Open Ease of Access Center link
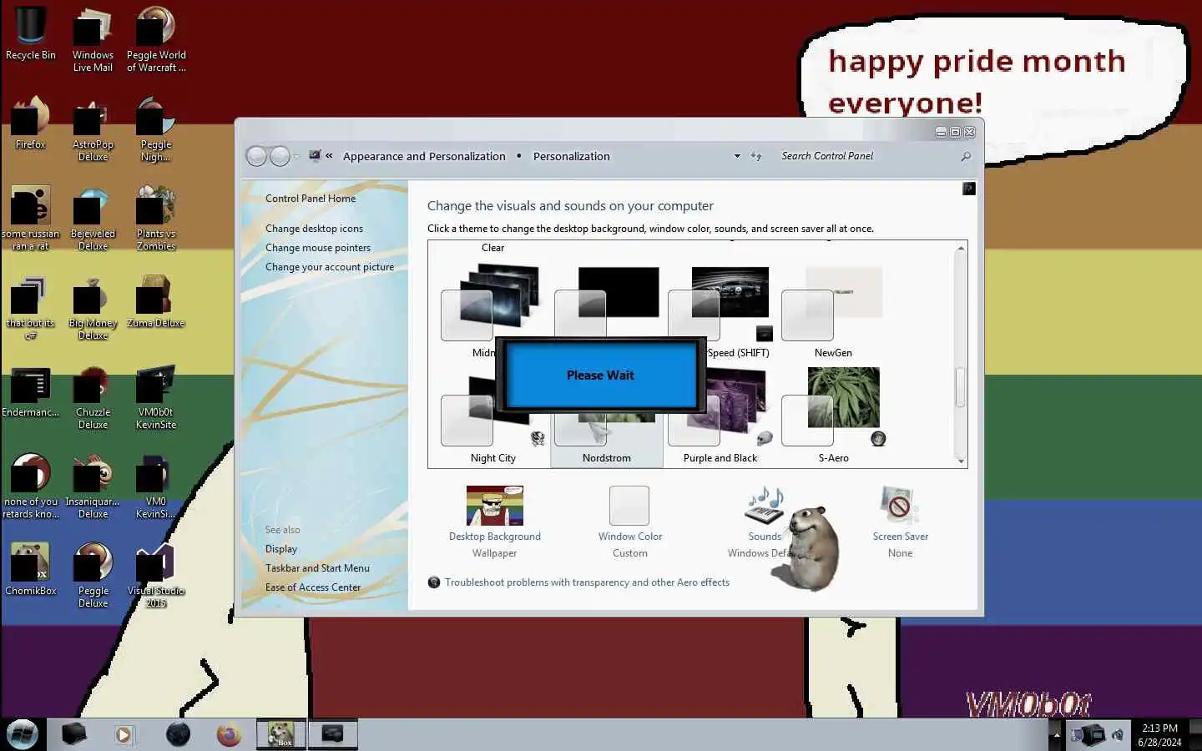The image size is (1202, 751). 313,587
